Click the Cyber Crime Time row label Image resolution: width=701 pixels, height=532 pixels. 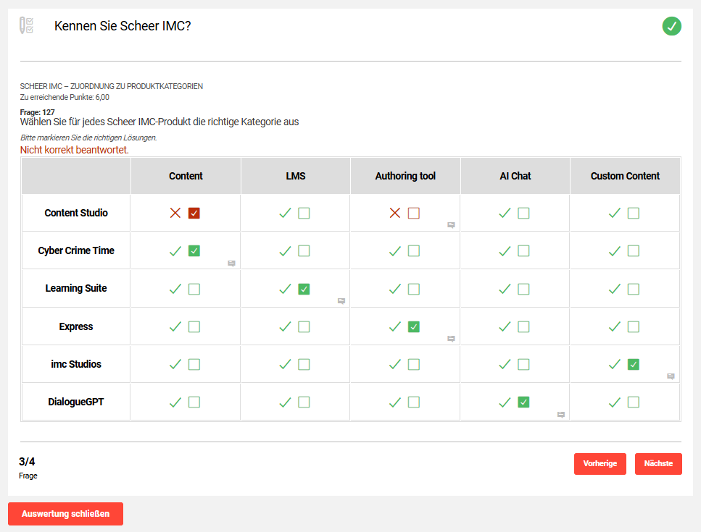tap(76, 251)
